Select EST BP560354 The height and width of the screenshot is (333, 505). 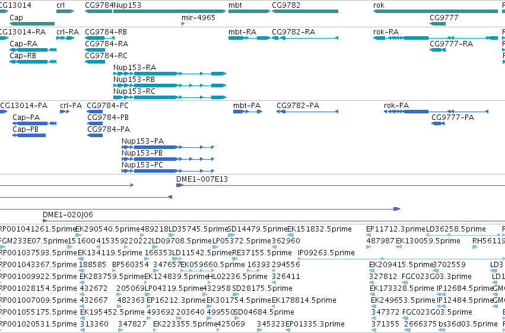pos(131,265)
